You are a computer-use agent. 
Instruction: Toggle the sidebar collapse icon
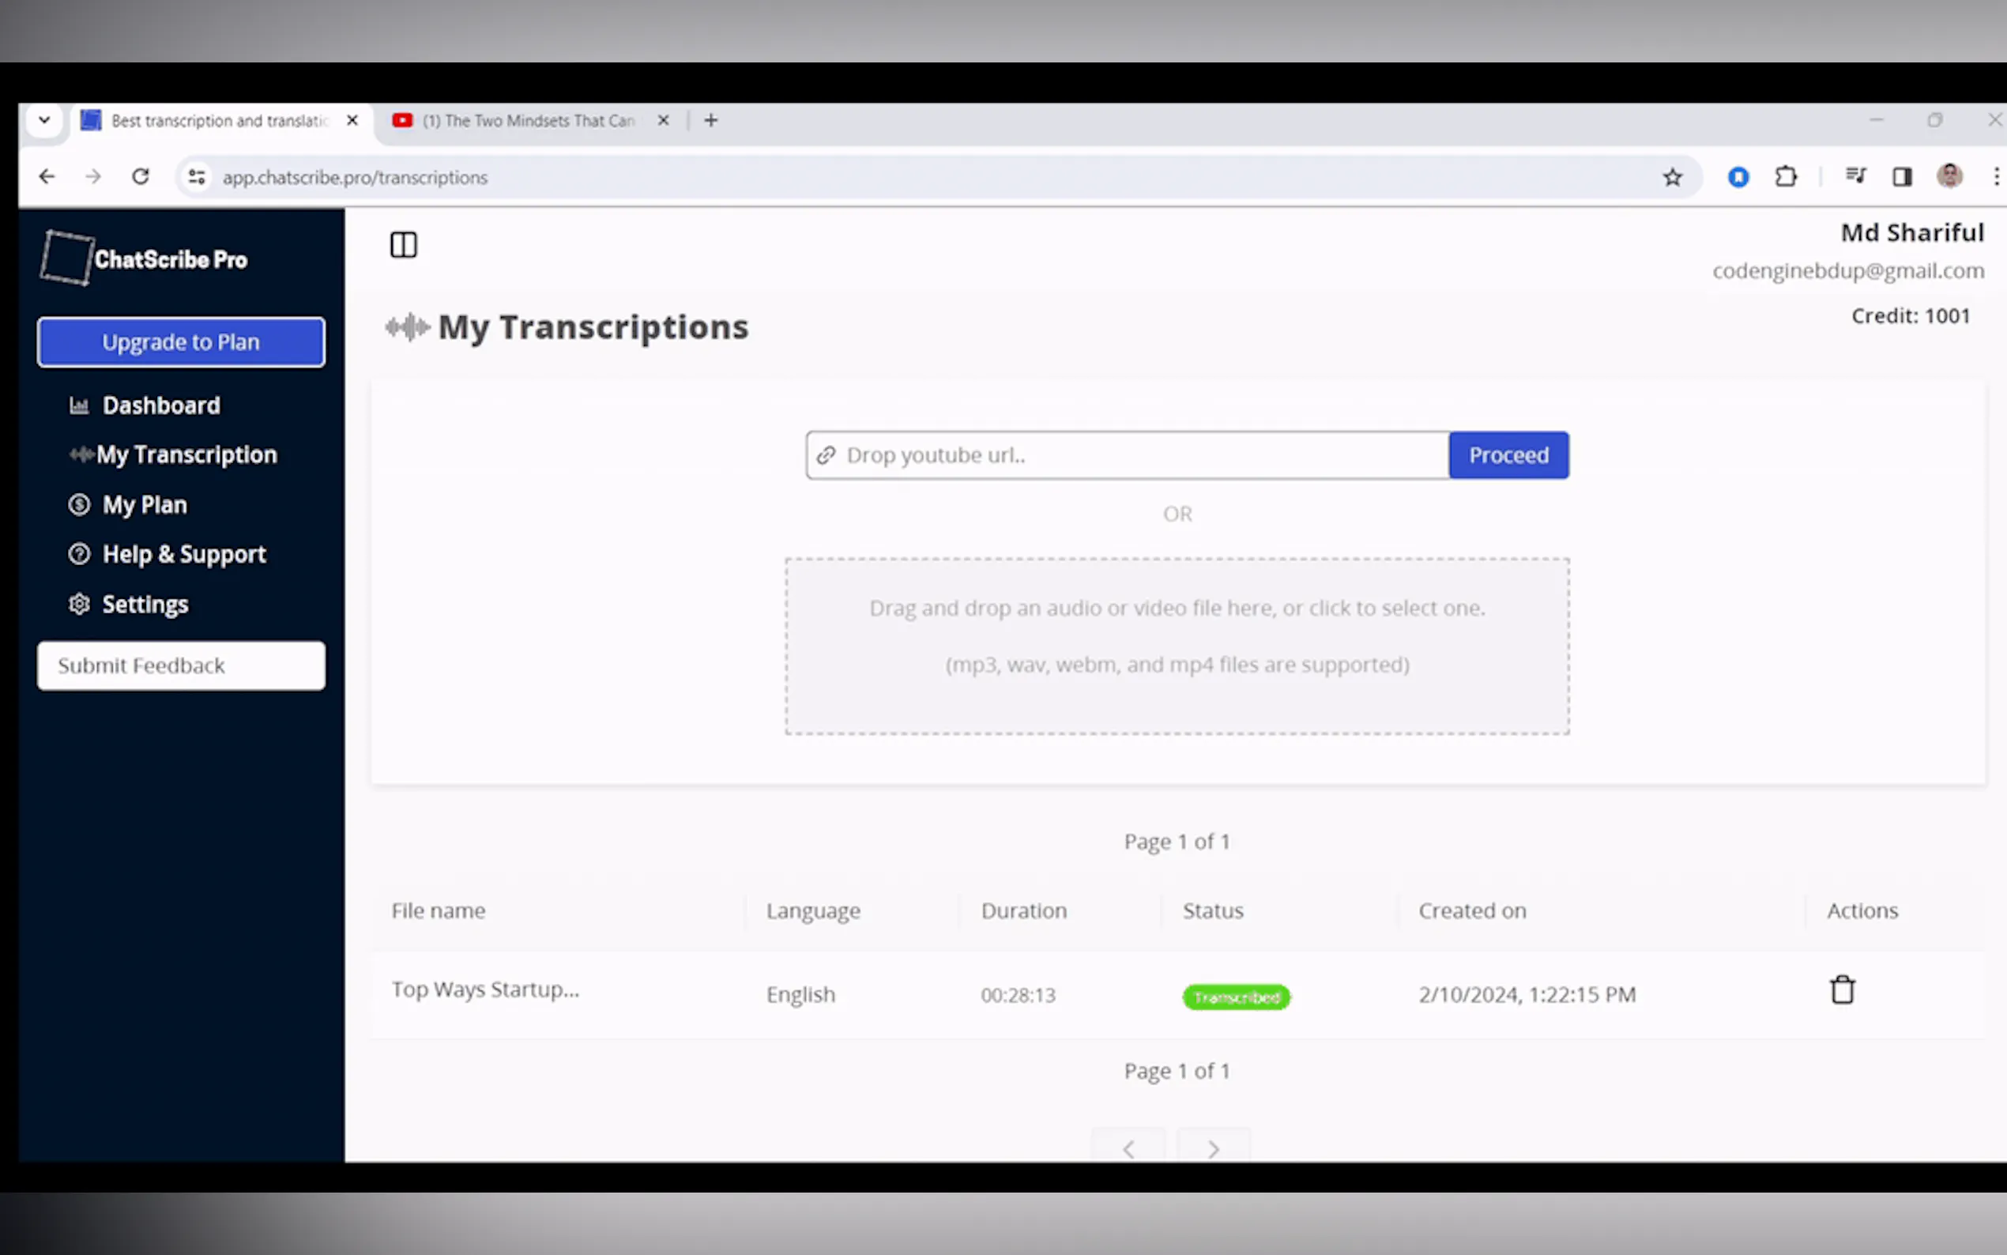tap(403, 245)
